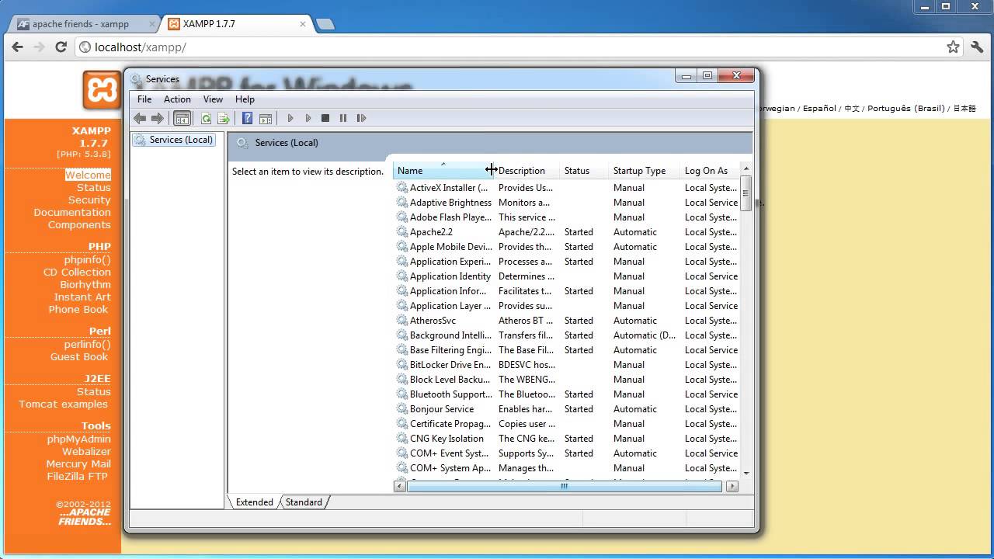Image resolution: width=994 pixels, height=559 pixels.
Task: Toggle Show/Hide Console Tree toolbar icon
Action: [182, 118]
